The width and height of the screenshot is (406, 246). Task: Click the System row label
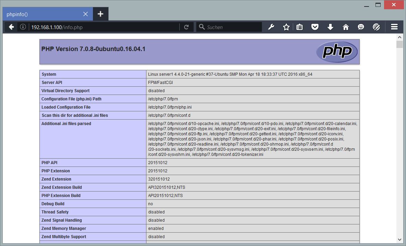click(49, 74)
